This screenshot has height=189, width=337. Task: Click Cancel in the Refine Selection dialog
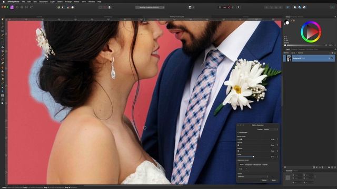pyautogui.click(x=264, y=180)
